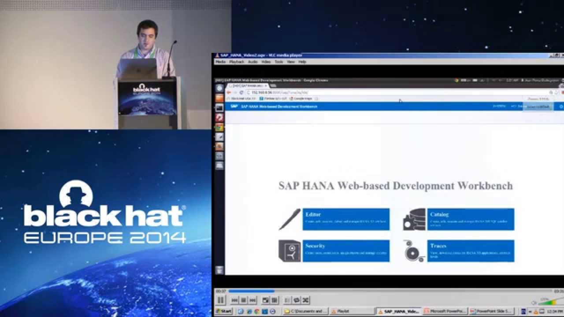Screen dimensions: 564x317
Task: Open the orange Files launcher icon
Action: pos(219,98)
